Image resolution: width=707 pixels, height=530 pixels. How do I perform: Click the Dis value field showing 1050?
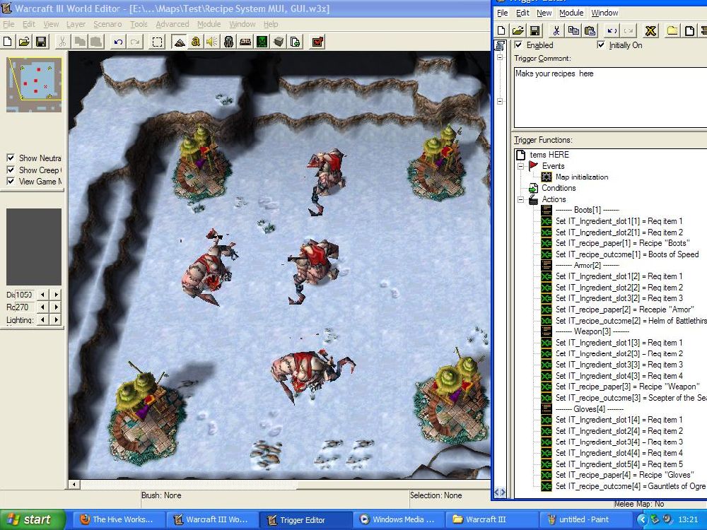24,295
